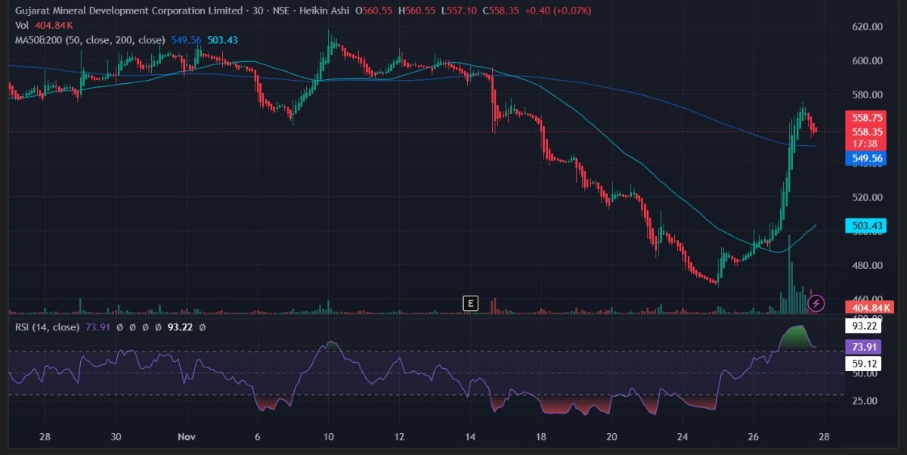907x455 pixels.
Task: Click the red 404.84K volume axis label
Action: pos(872,308)
